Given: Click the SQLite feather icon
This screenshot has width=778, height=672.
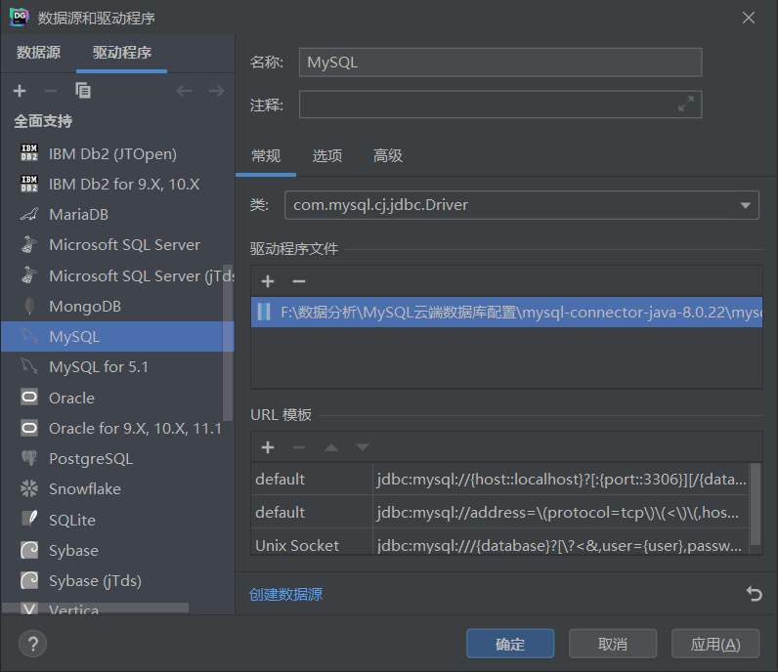Looking at the screenshot, I should pyautogui.click(x=29, y=519).
